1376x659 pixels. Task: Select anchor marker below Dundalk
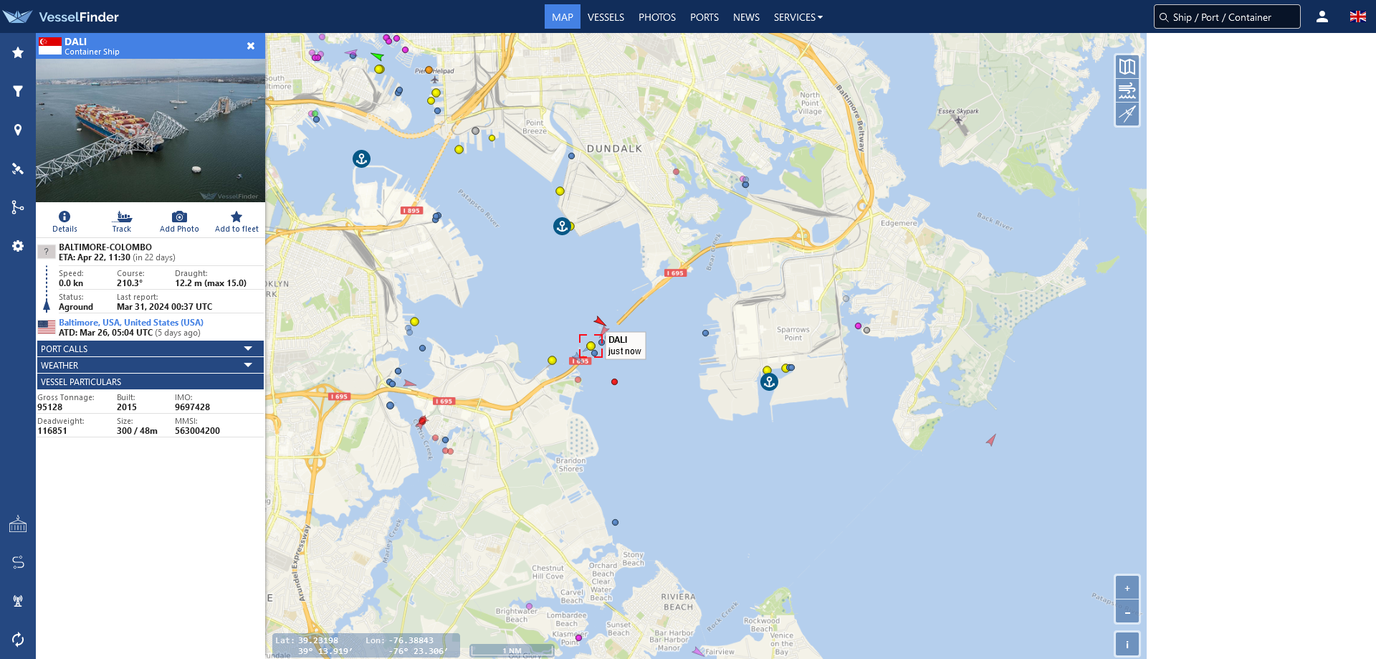[562, 227]
